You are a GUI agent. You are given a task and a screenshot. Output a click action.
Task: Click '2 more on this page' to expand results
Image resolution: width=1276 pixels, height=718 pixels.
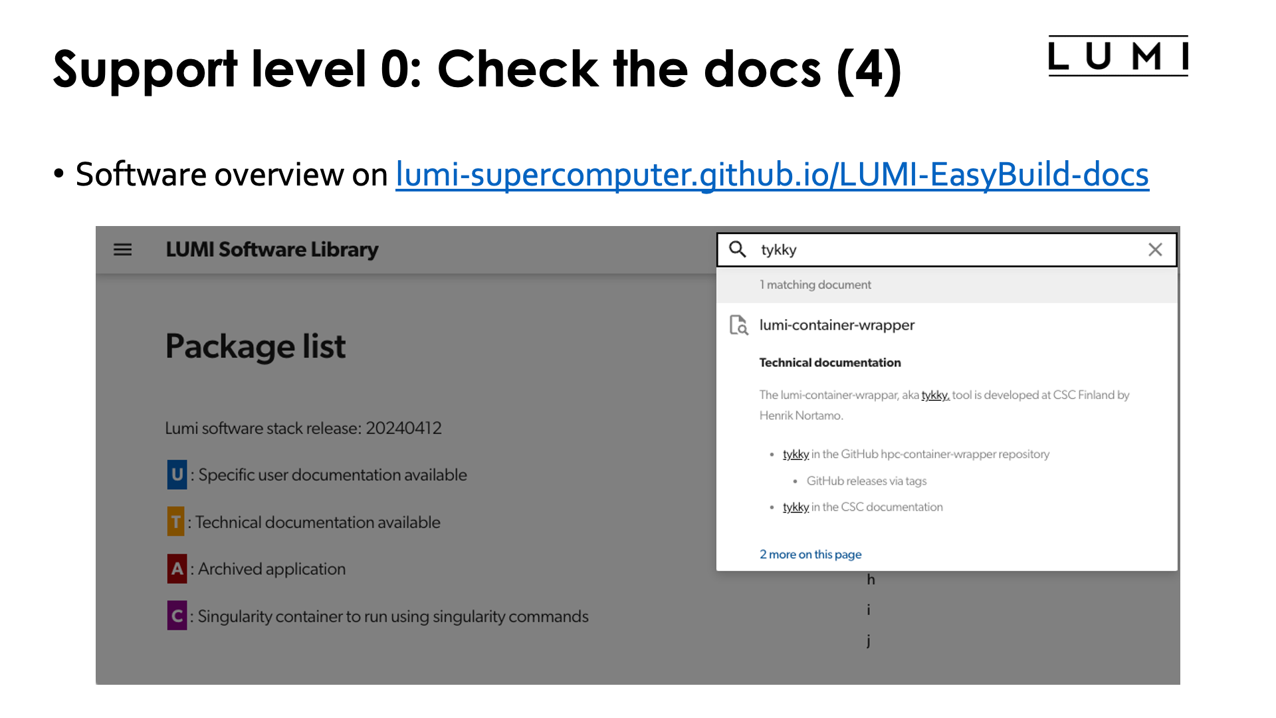(x=809, y=553)
